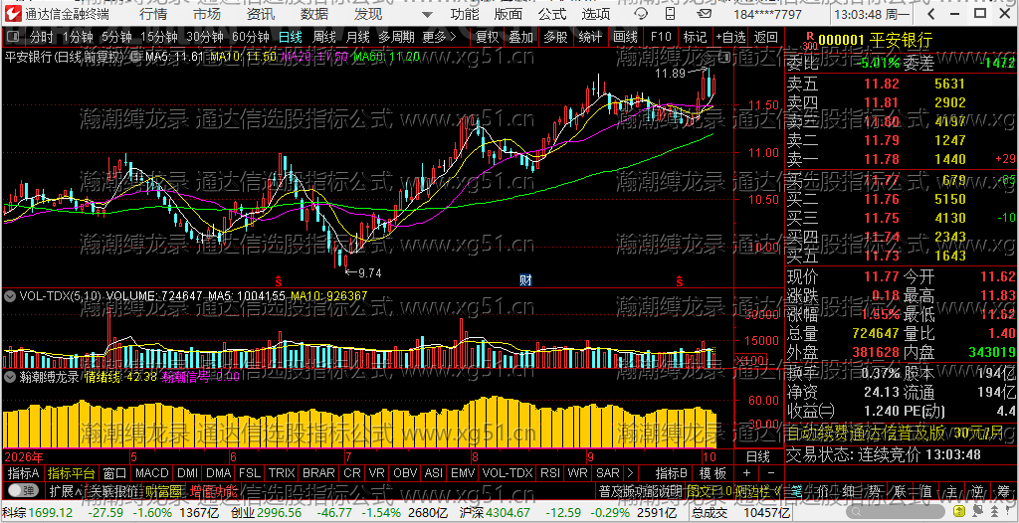Click the 创业 index in status bar
Viewport: 1019px width, 523px height.
244,513
